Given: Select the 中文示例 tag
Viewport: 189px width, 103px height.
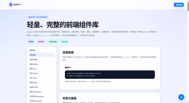Looking at the screenshot, I should click(x=64, y=42).
